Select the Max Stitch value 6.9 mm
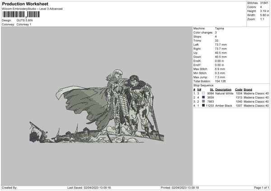This screenshot has height=191, width=271. click(220, 69)
